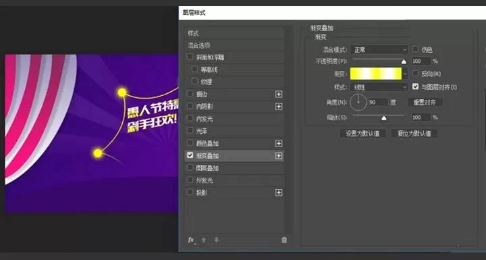Click the angle dial control
The height and width of the screenshot is (260, 486).
coord(358,103)
